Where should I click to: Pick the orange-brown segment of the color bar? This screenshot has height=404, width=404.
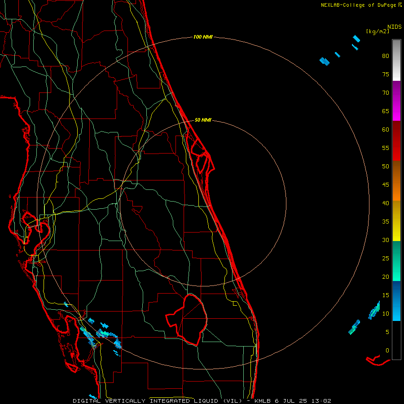point(396,180)
